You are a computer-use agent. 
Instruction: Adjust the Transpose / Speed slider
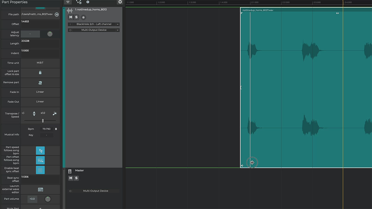pyautogui.click(x=43, y=121)
